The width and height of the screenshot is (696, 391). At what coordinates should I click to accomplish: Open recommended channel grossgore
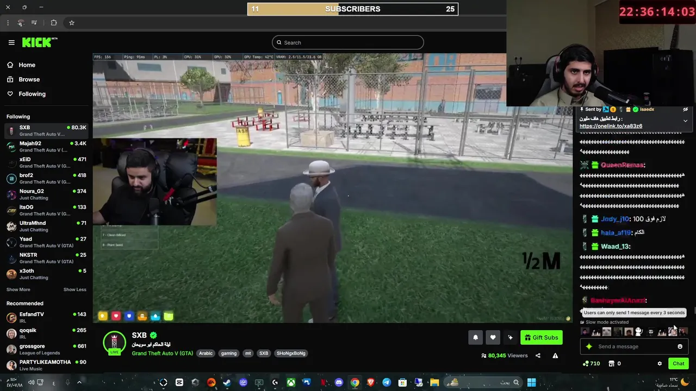46,349
